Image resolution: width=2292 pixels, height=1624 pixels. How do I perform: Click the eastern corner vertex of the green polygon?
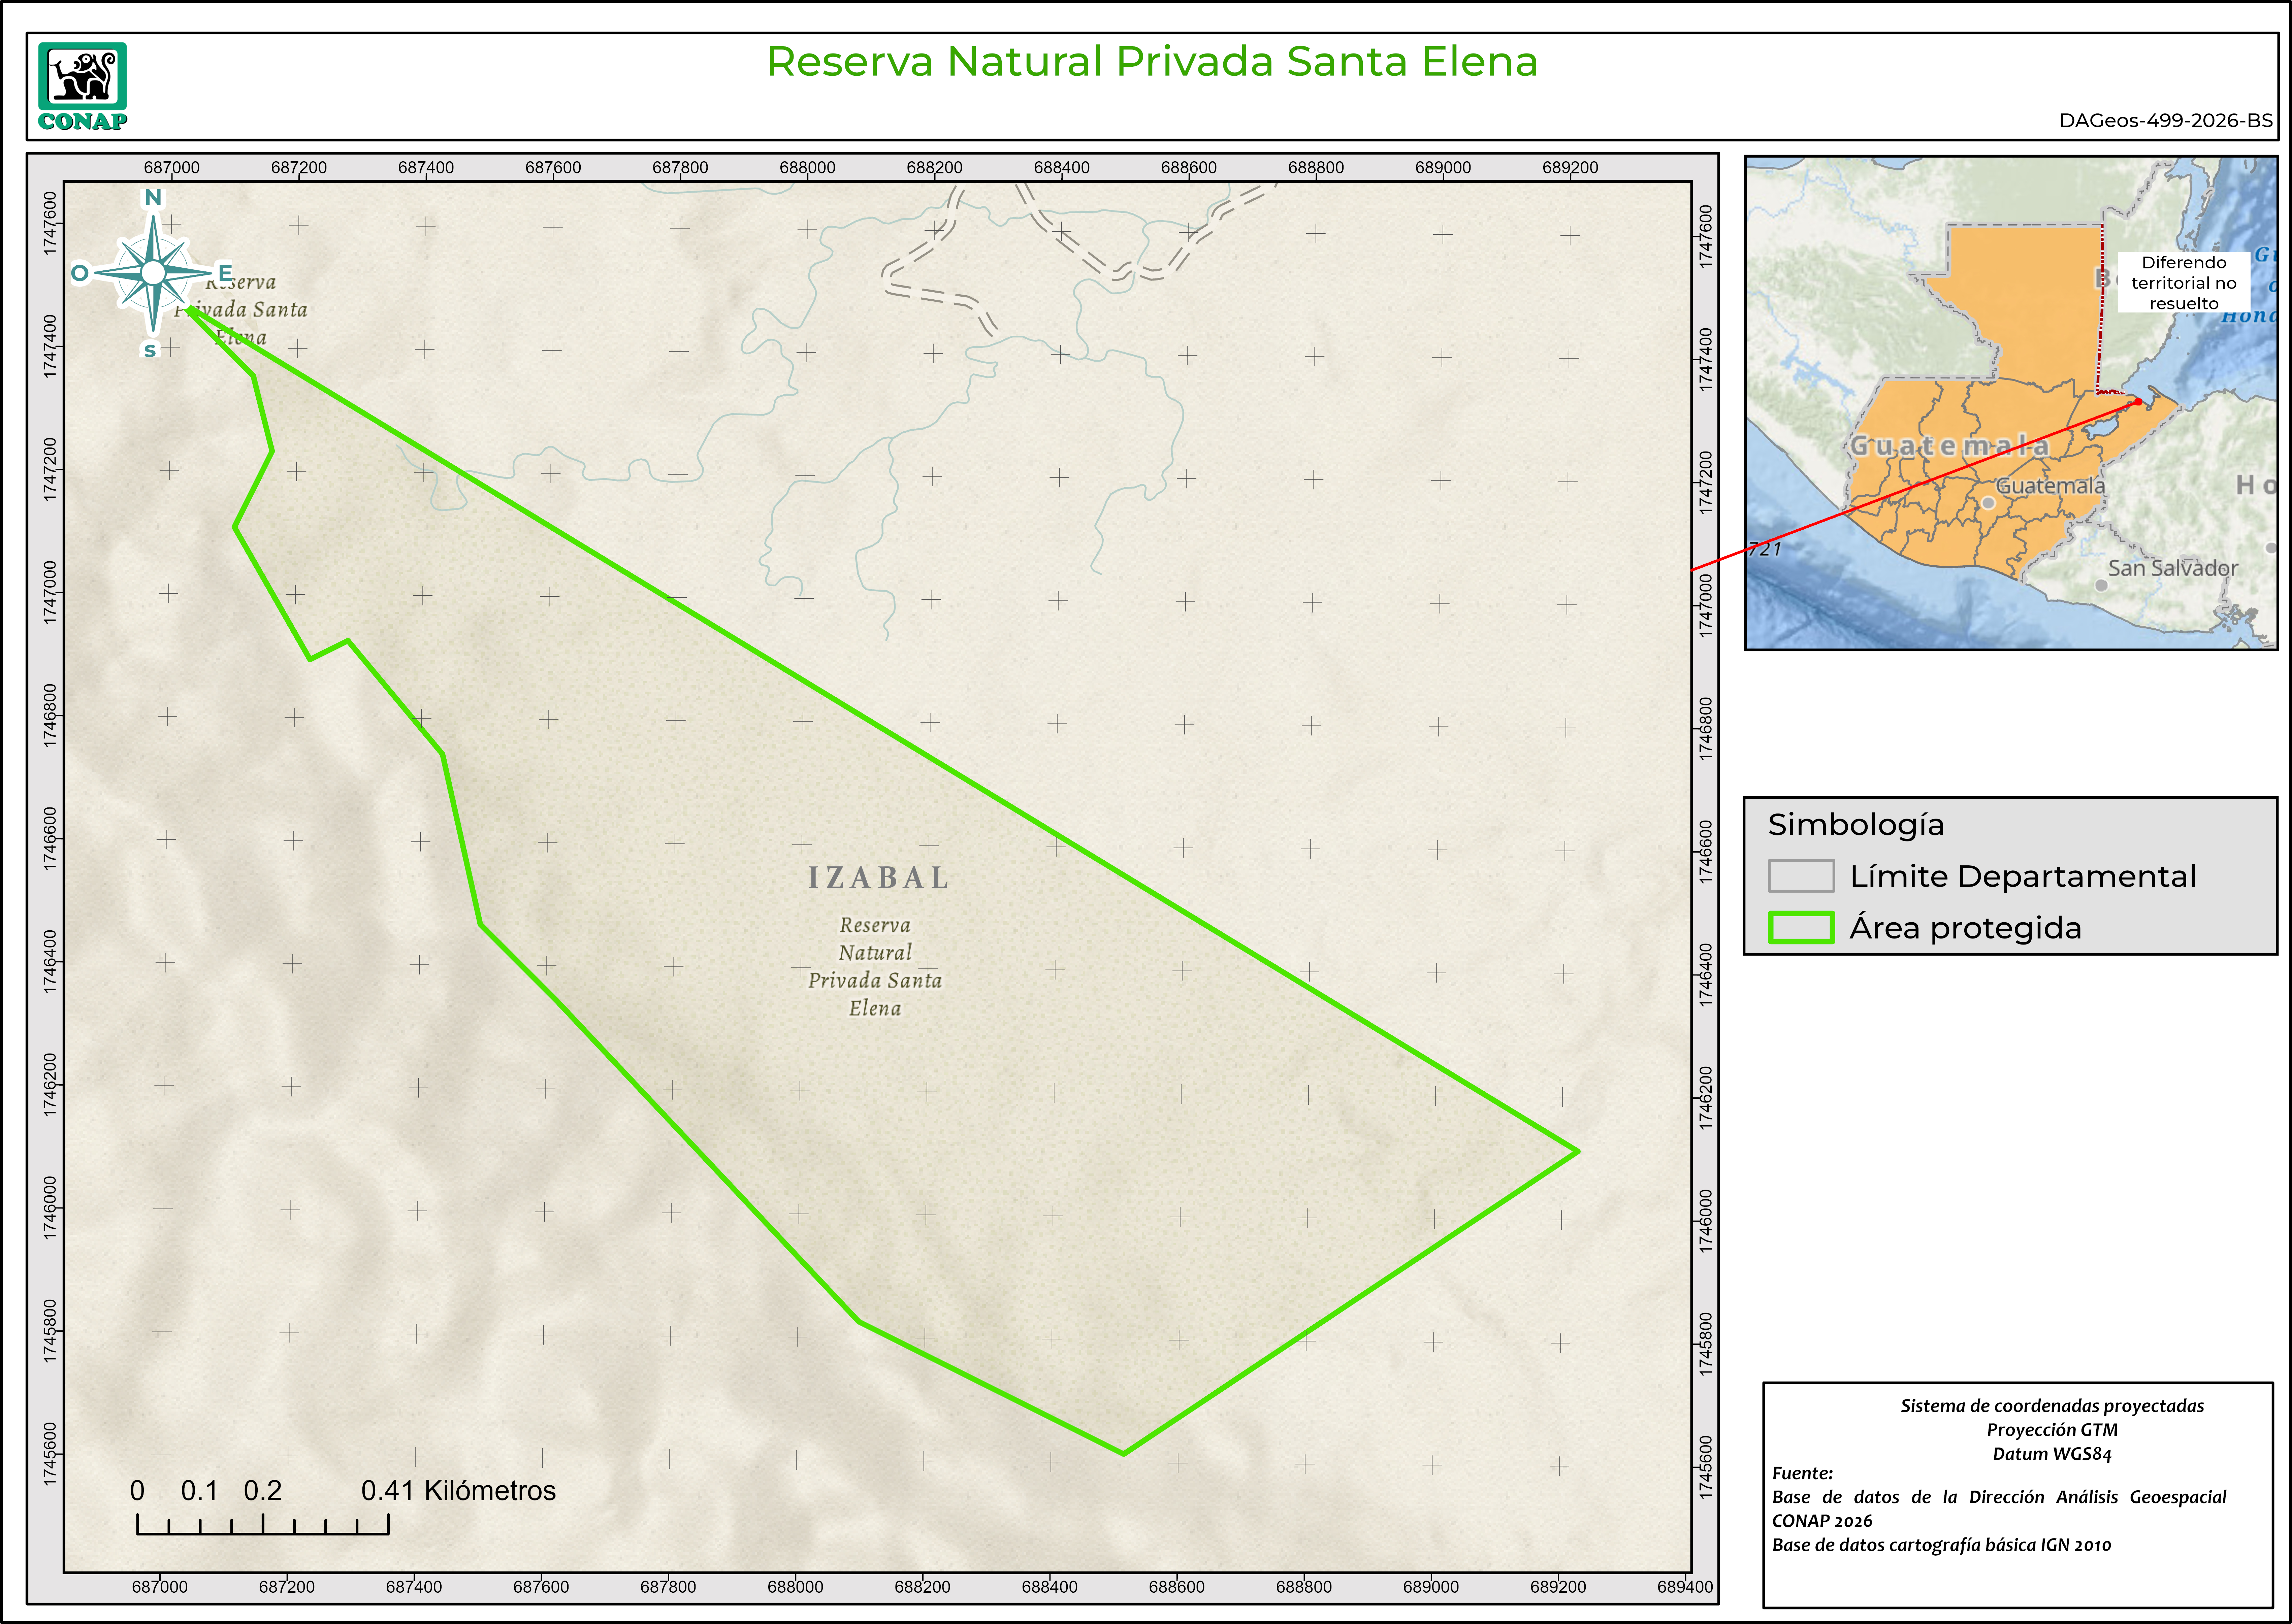click(x=1577, y=1151)
